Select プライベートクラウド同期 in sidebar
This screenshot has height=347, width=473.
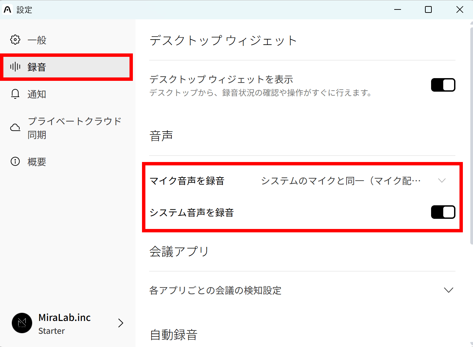74,128
